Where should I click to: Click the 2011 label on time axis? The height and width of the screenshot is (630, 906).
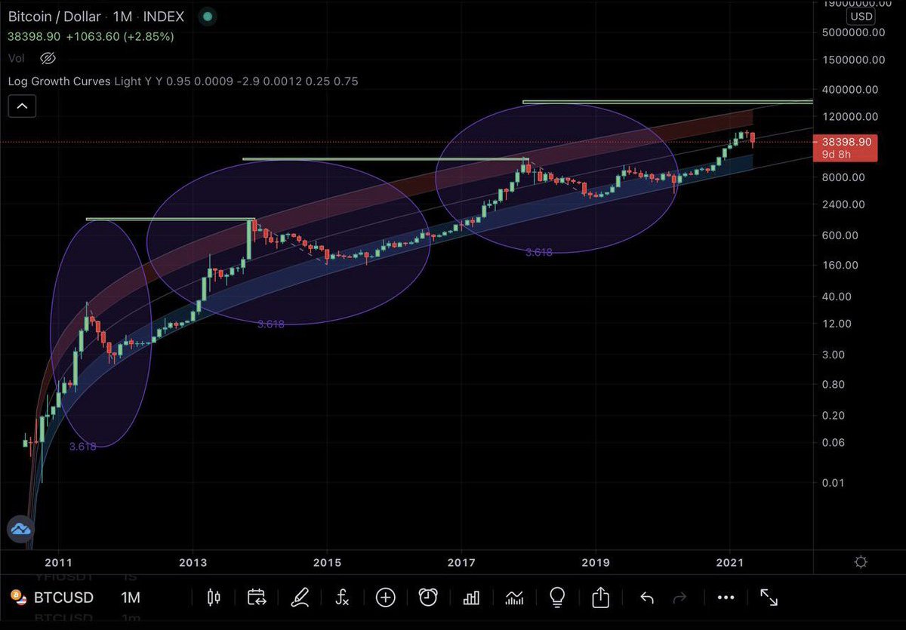59,562
